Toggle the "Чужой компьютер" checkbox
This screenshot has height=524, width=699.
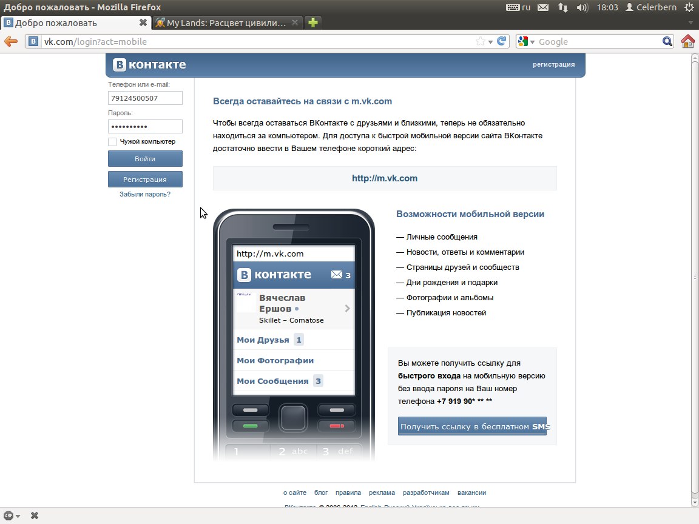tap(112, 141)
